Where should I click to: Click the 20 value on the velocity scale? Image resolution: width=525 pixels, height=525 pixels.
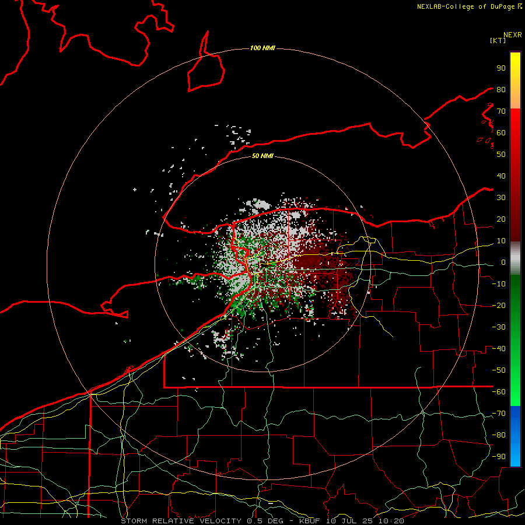pos(501,219)
